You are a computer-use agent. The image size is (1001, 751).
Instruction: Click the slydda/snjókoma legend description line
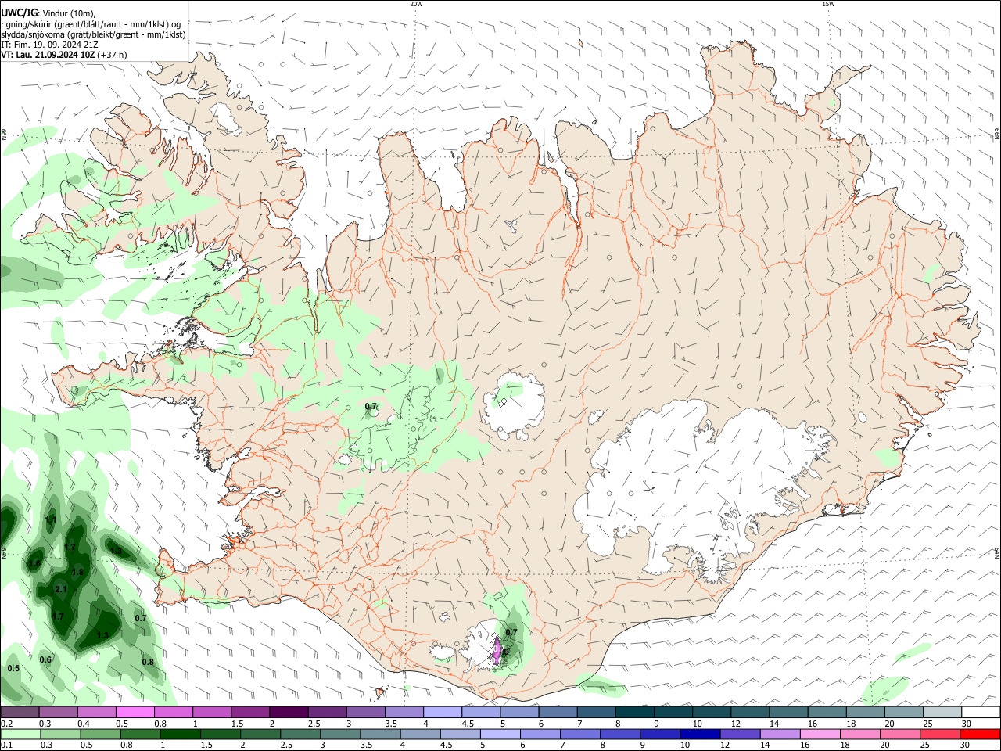93,34
